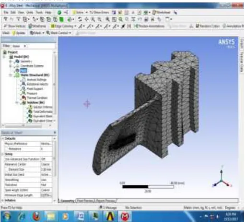Open the Worksheet view
Image resolution: width=245 pixels, height=222 pixels.
(x=162, y=12)
